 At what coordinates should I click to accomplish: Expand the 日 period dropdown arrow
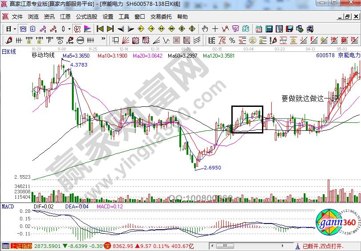[15, 29]
